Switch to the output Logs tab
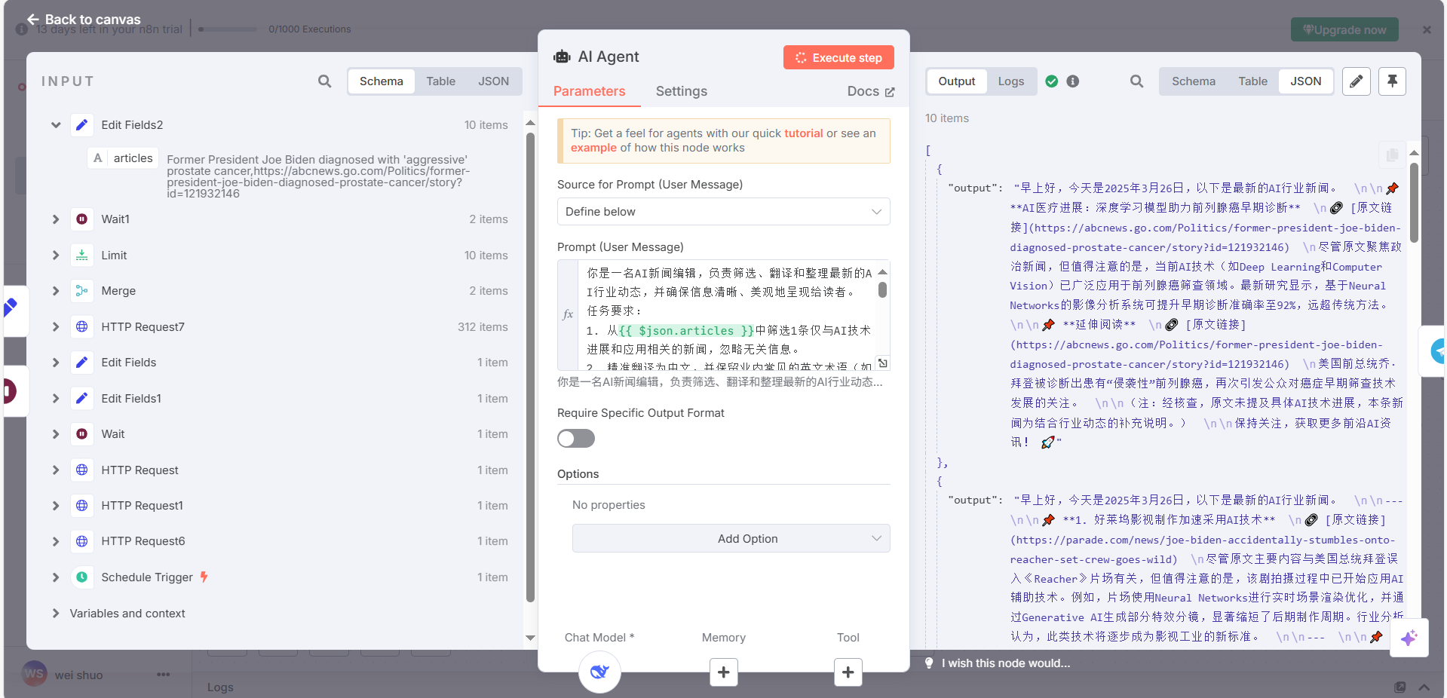Viewport: 1447px width, 698px height. [1010, 81]
